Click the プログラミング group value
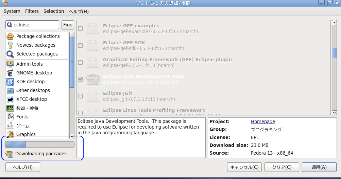The height and width of the screenshot is (179, 341). pos(266,130)
